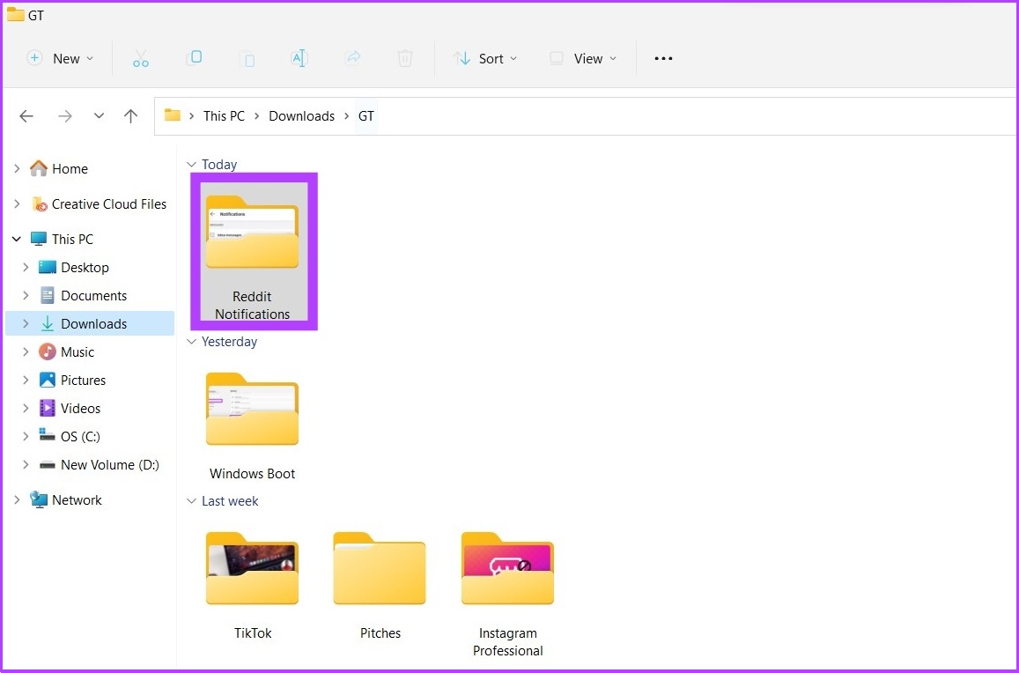Expand chevron after Downloads breadcrumb
The image size is (1019, 673).
click(347, 115)
